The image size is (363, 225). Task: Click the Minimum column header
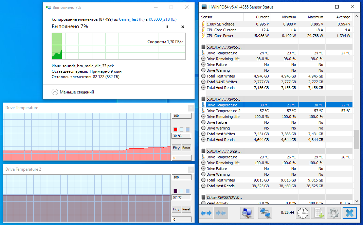(x=284, y=17)
